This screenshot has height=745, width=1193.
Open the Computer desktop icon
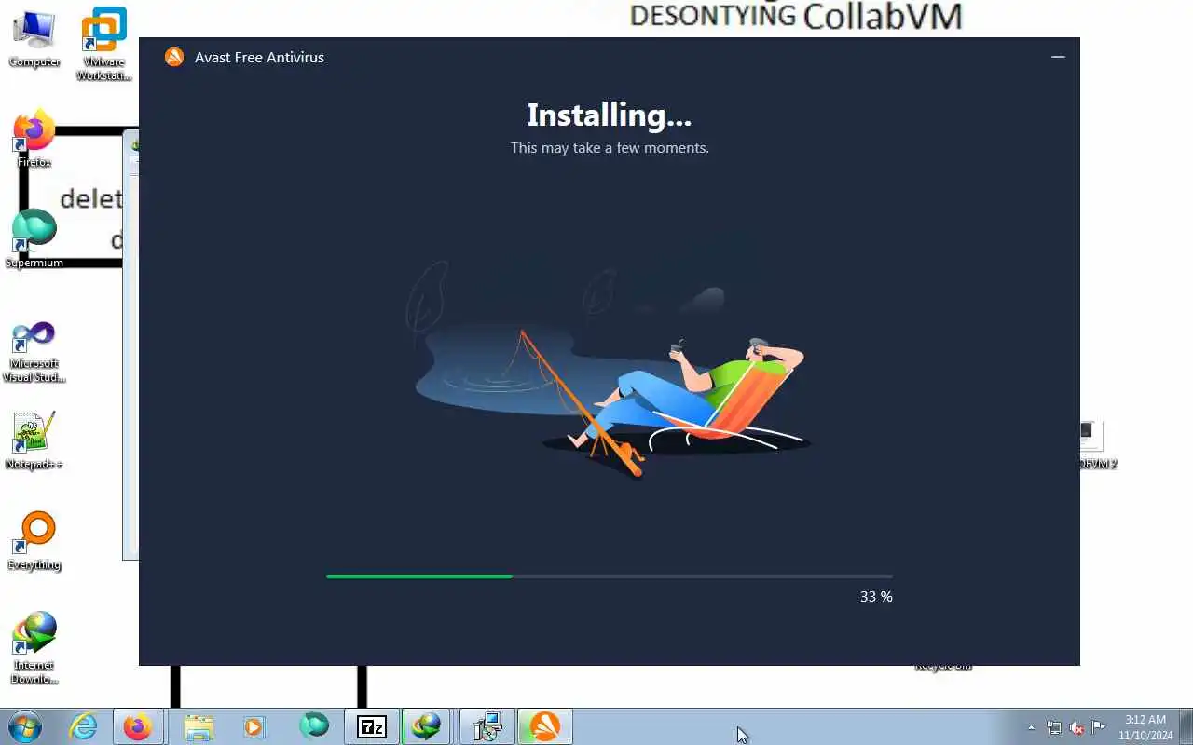point(34,38)
